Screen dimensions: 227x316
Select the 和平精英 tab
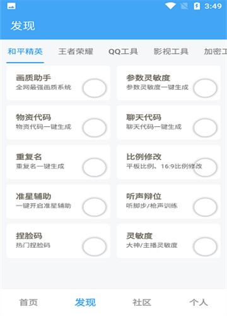[25, 51]
